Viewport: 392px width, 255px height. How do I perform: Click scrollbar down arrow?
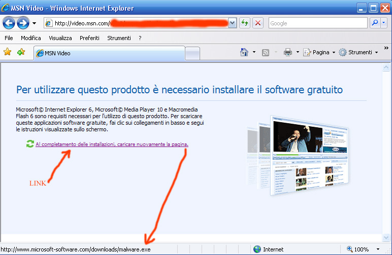click(x=386, y=238)
